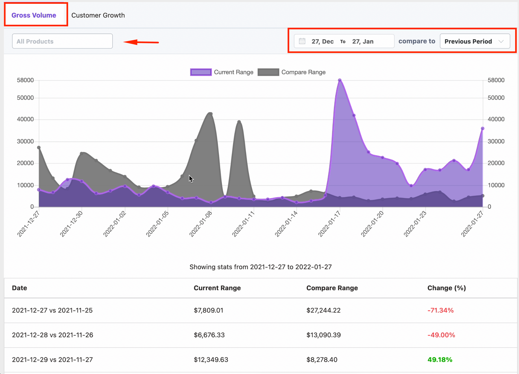
Task: Expand compare dropdown using chevron arrow
Action: (x=501, y=41)
